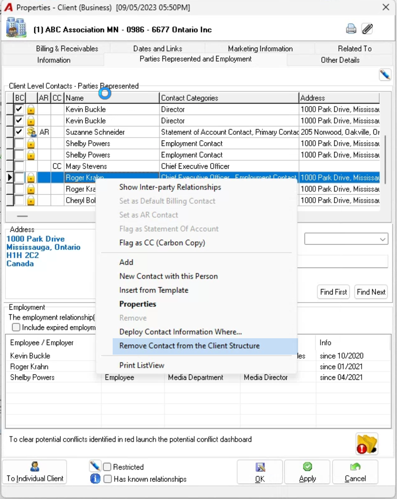Screen dimensions: 397x499
Task: Launch the potential conflict dashboard icon
Action: (367, 444)
